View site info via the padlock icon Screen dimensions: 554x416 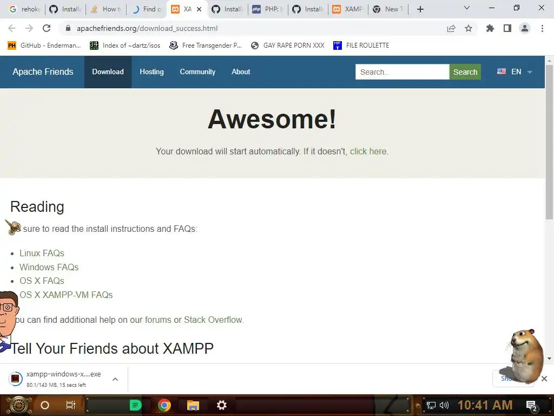coord(68,28)
